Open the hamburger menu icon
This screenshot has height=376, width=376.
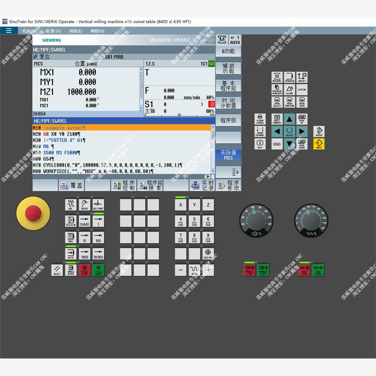[9, 31]
